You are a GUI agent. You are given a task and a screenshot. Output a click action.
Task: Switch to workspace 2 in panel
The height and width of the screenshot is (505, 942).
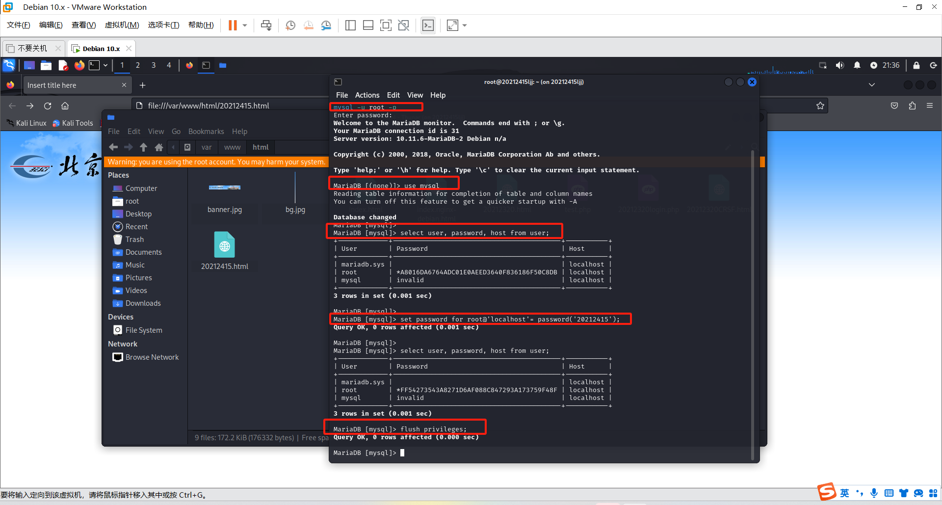[138, 65]
